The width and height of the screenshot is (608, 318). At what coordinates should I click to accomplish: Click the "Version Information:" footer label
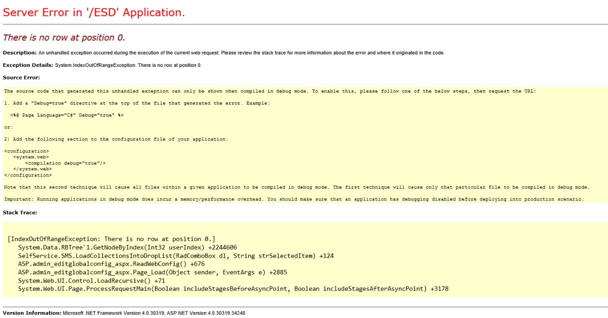tap(32, 313)
